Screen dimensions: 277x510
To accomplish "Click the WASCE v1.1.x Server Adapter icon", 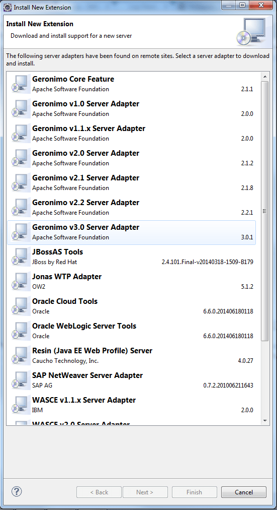I will coord(20,405).
